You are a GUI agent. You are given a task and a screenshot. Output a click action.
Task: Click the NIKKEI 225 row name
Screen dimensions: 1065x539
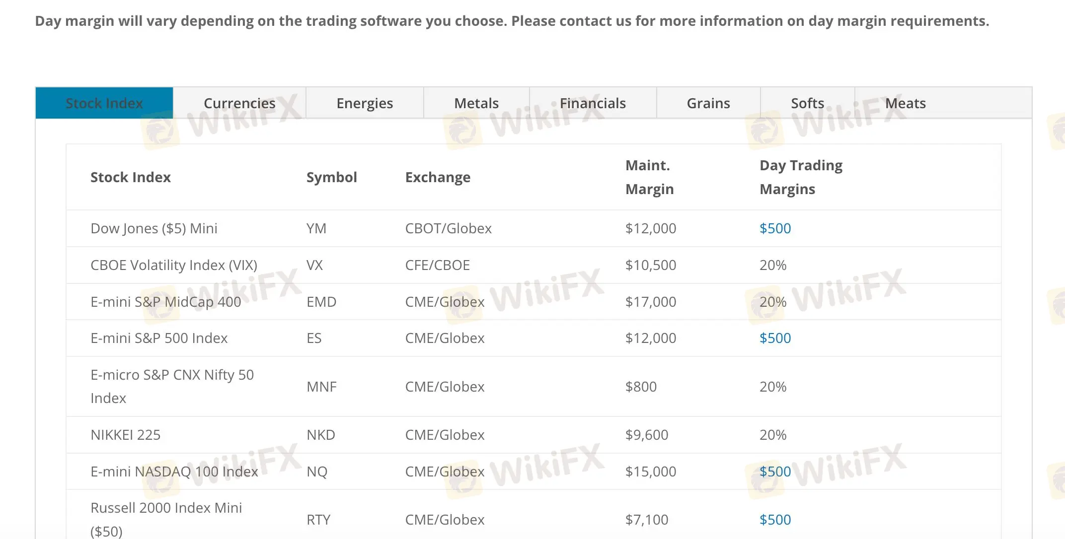pyautogui.click(x=125, y=435)
